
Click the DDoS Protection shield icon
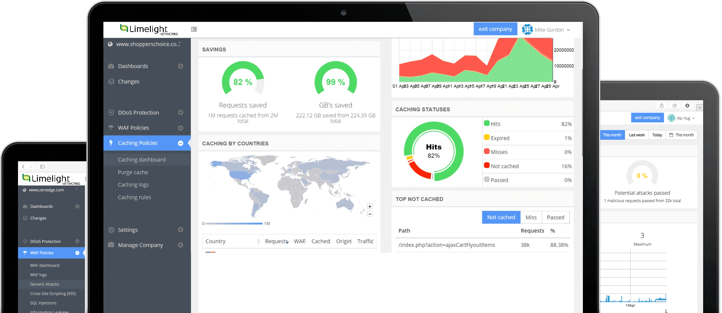click(x=111, y=113)
